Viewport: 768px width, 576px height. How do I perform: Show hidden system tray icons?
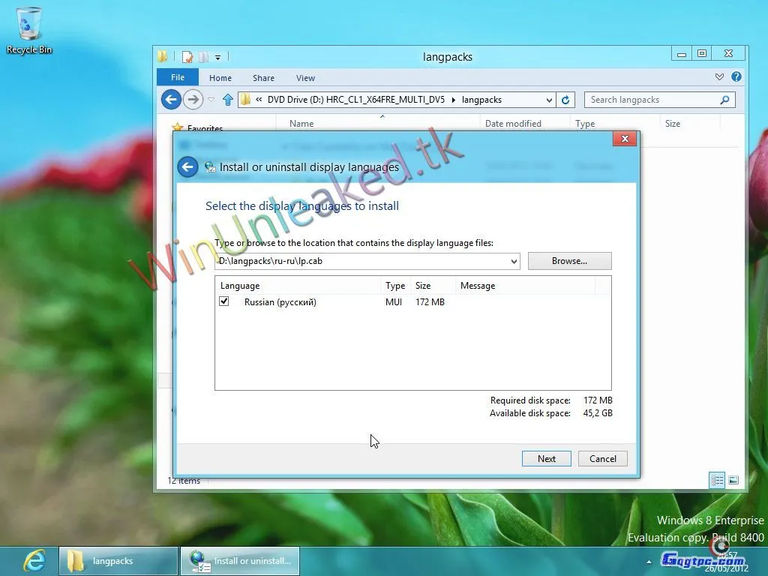point(649,561)
